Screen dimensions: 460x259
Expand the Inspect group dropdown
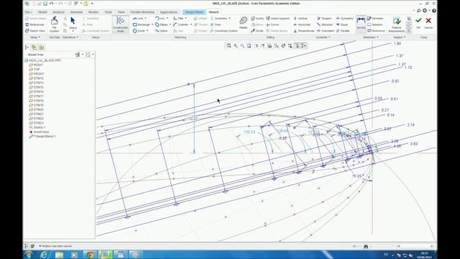pyautogui.click(x=400, y=37)
